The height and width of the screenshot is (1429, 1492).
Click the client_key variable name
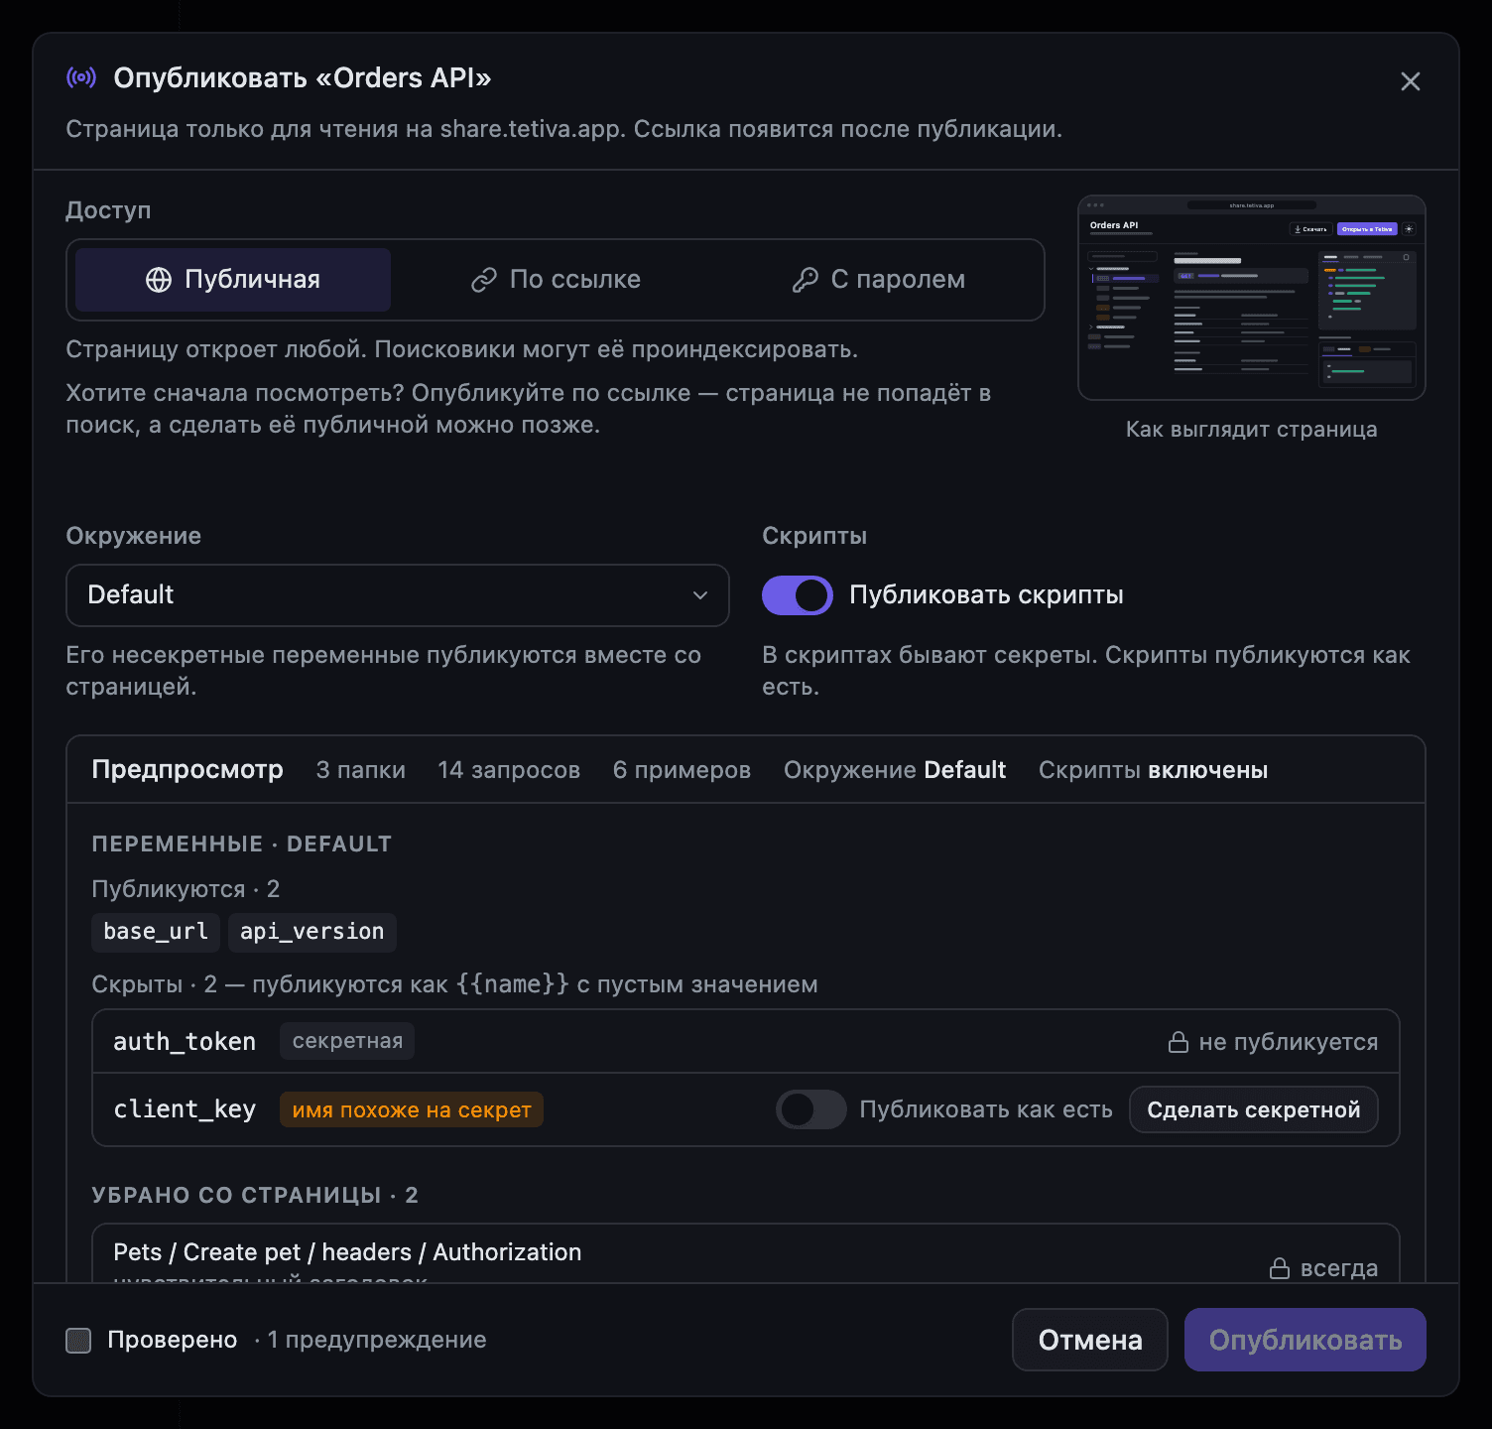pyautogui.click(x=185, y=1109)
